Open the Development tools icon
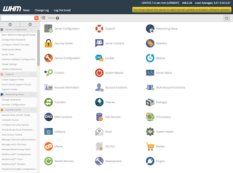233x173 pixels. tap(99, 161)
